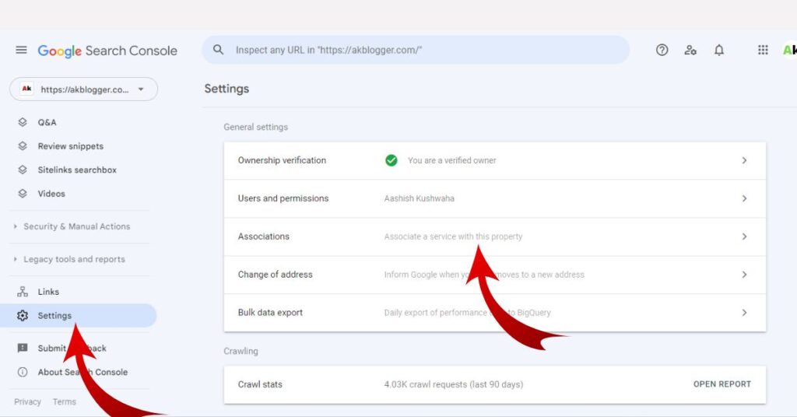Open the property selector dropdown
This screenshot has height=417, width=797.
83,89
